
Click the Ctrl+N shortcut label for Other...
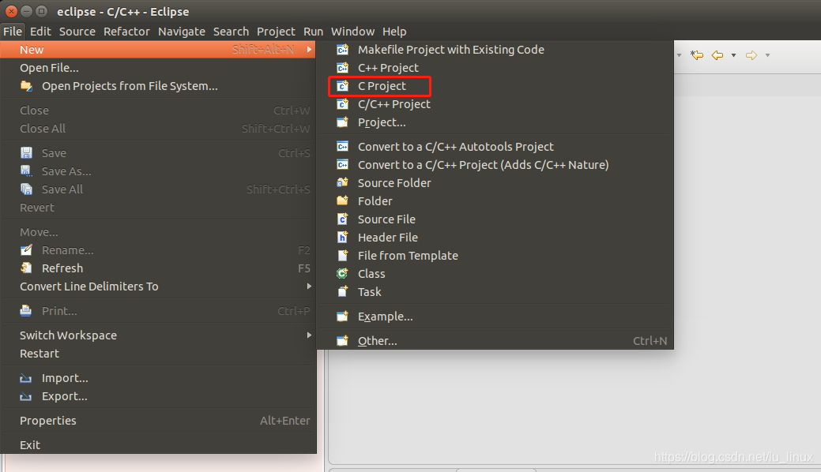[650, 341]
